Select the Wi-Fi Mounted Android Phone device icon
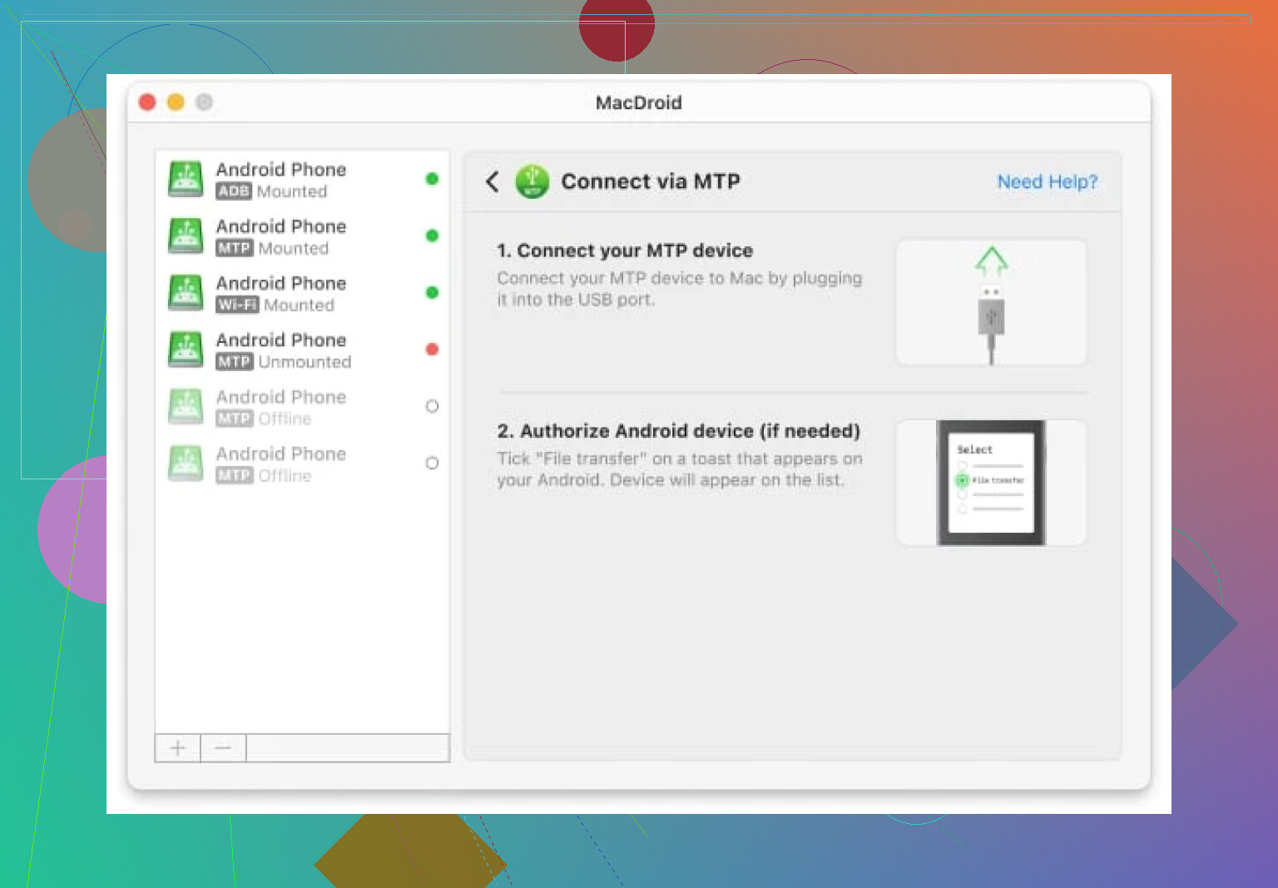Viewport: 1278px width, 888px height. (186, 293)
